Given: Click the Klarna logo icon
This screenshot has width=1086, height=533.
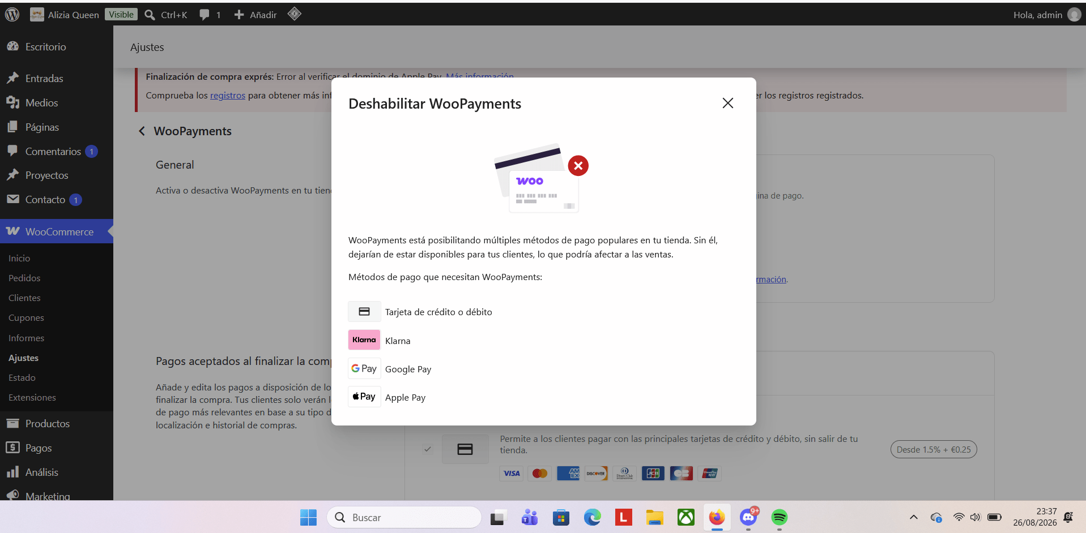Looking at the screenshot, I should 364,340.
